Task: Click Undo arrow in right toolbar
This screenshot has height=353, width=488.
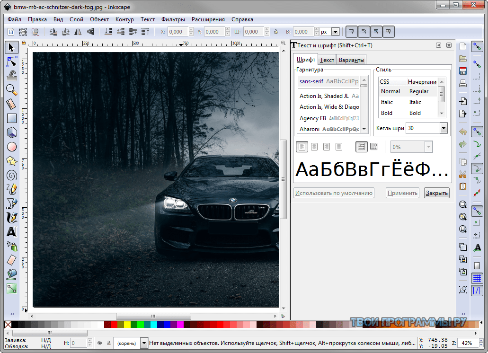Action: coord(463,132)
